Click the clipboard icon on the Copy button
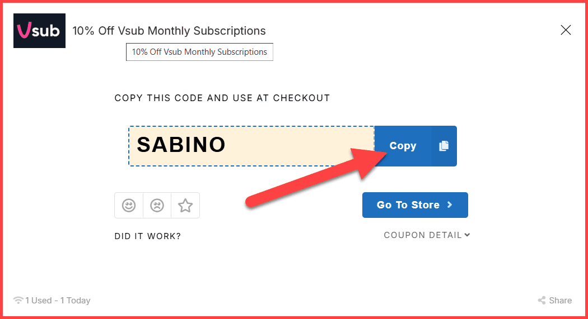This screenshot has height=319, width=588. [444, 146]
